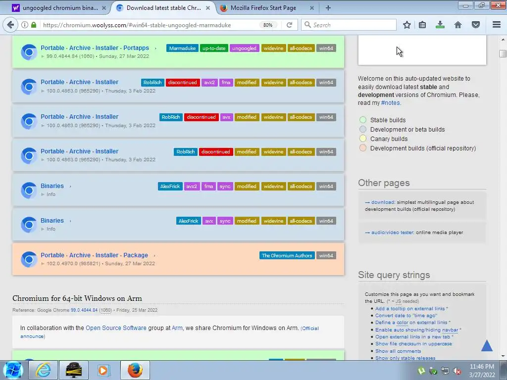Click the uTorrent tray icon

point(421,371)
